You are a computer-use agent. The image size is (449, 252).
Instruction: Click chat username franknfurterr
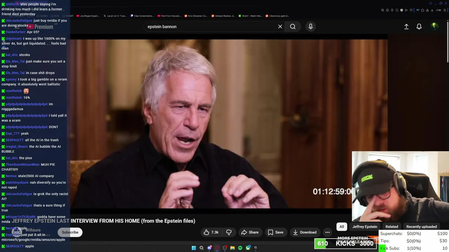click(16, 32)
